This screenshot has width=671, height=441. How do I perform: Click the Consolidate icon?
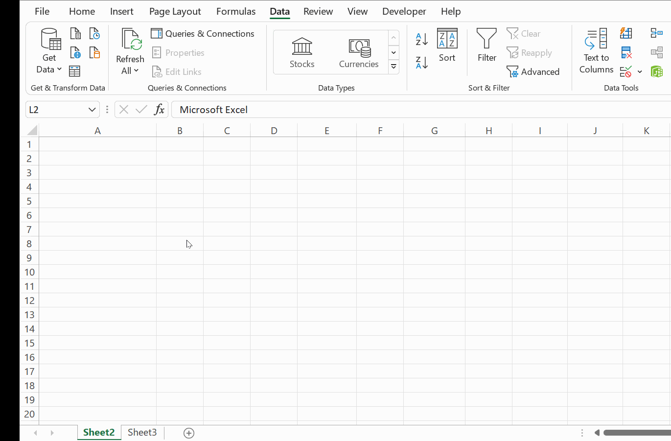pos(656,33)
